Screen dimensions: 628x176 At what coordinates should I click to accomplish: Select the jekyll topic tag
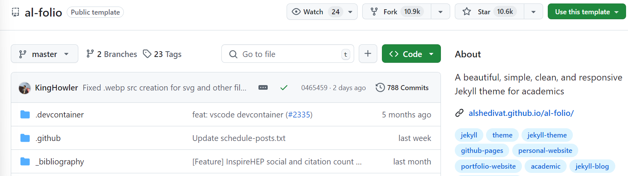469,135
